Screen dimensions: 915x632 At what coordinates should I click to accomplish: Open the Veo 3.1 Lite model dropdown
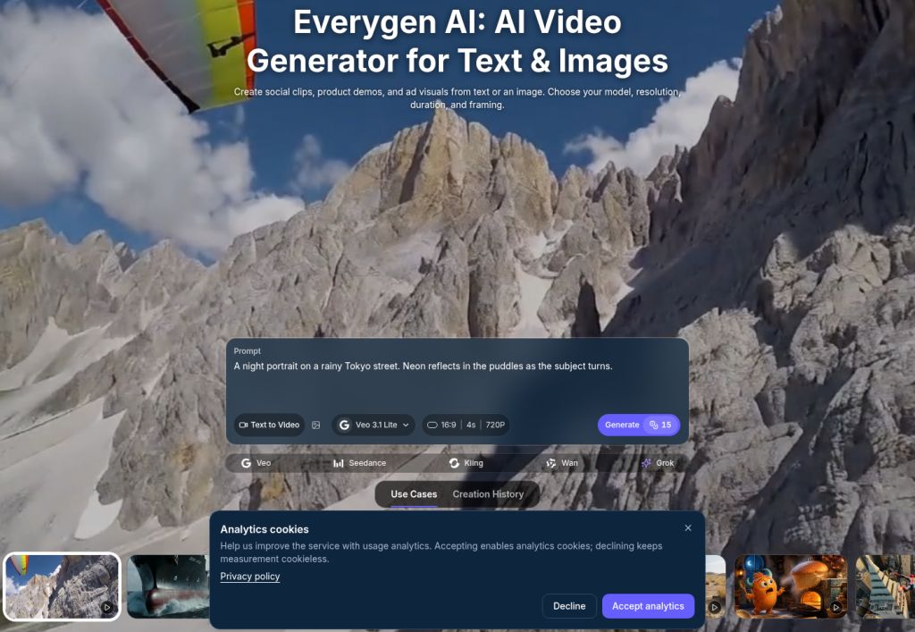tap(374, 425)
